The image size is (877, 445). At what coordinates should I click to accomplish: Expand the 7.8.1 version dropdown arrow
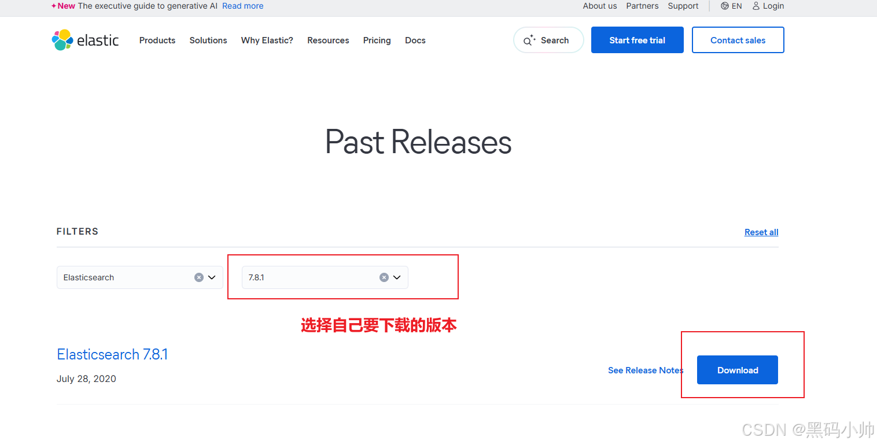[397, 277]
